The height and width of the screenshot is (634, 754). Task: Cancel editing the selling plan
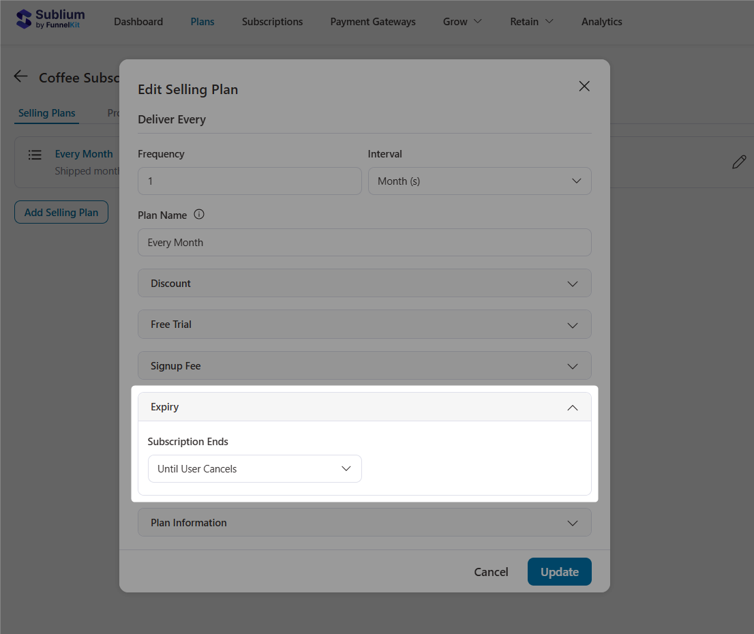tap(491, 571)
